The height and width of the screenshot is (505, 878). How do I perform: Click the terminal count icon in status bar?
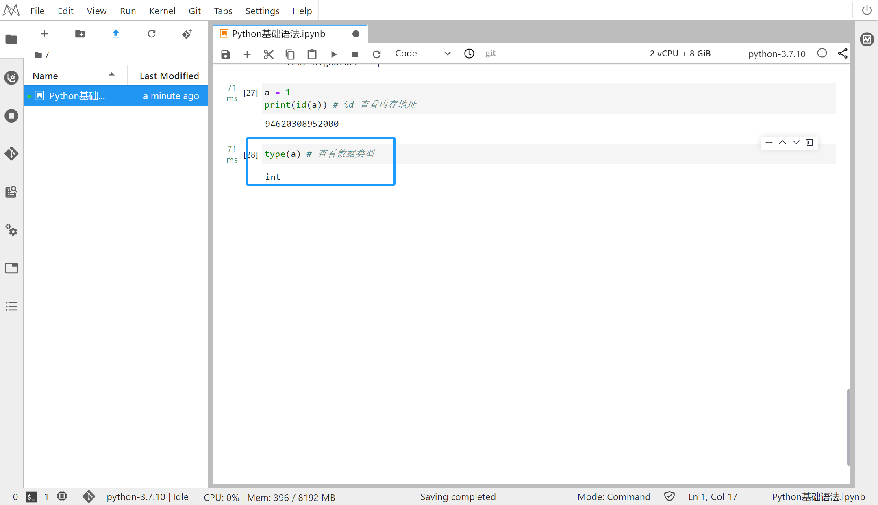pos(32,497)
